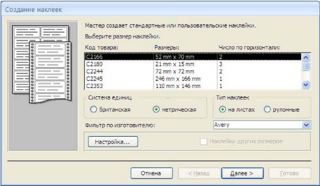This screenshot has width=320, height=186.
Task: Select product code C2166 row
Action: point(193,57)
